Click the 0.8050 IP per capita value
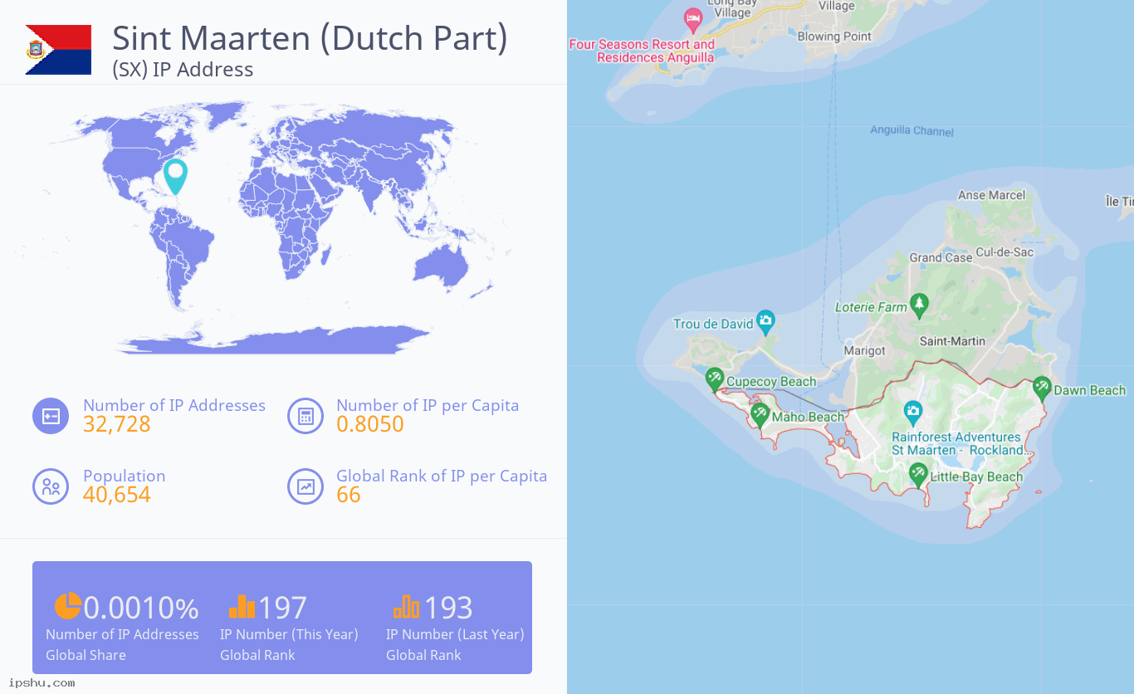 (370, 424)
